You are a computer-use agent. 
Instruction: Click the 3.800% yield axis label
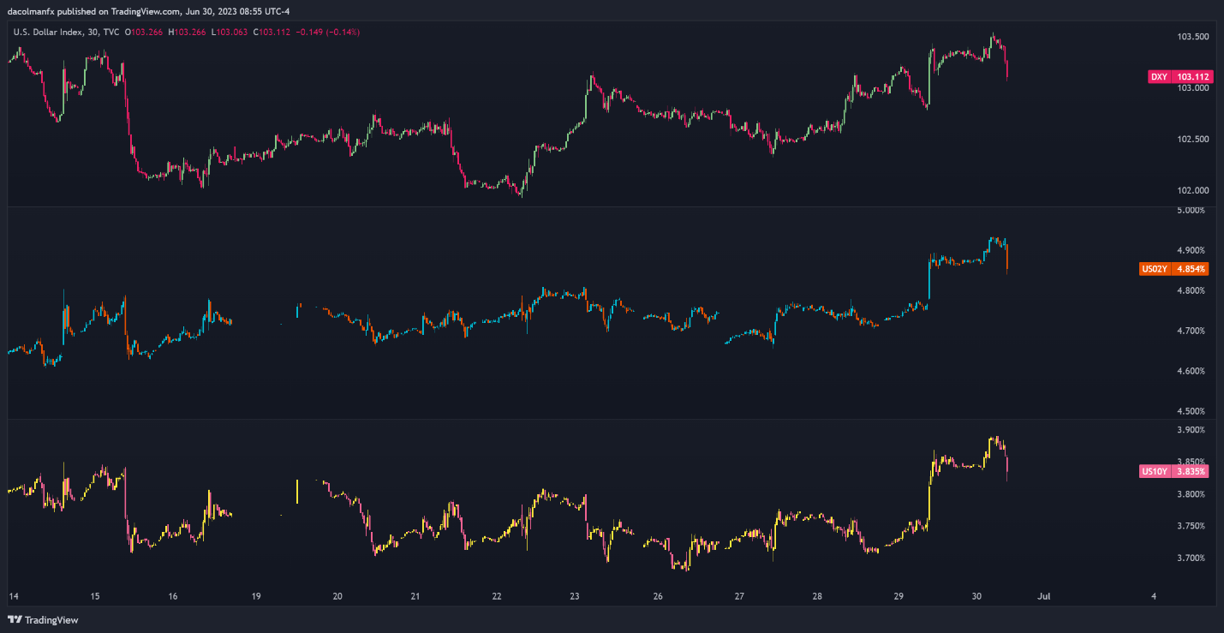[1191, 494]
